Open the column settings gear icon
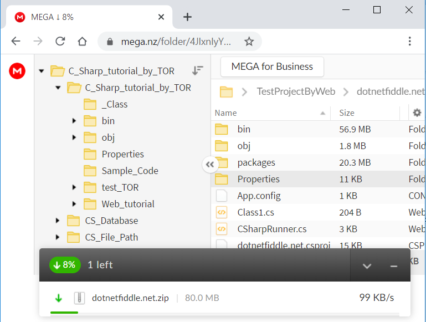426x322 pixels. (x=417, y=113)
